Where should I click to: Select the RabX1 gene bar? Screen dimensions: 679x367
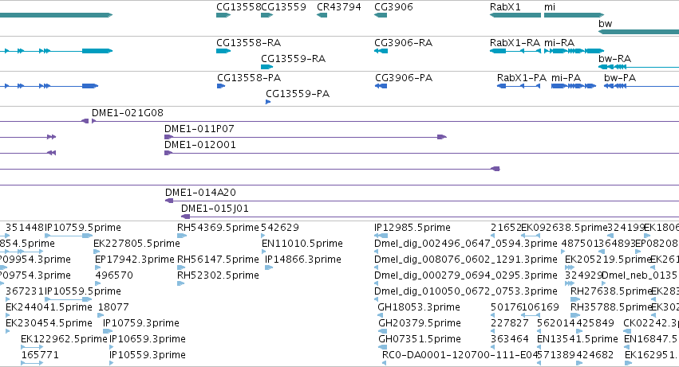[515, 15]
